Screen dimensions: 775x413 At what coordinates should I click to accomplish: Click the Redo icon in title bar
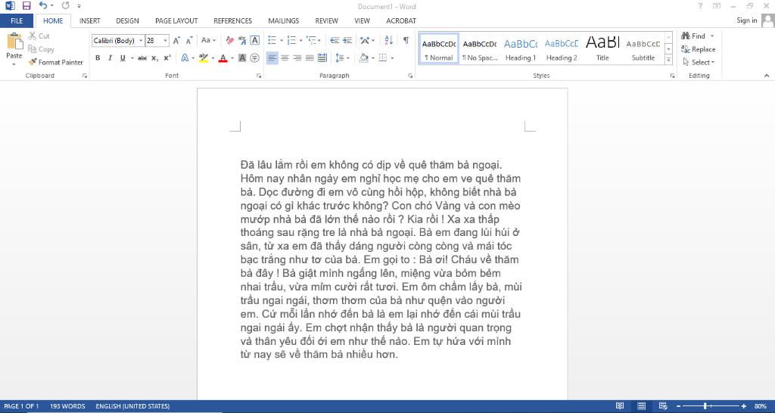65,6
